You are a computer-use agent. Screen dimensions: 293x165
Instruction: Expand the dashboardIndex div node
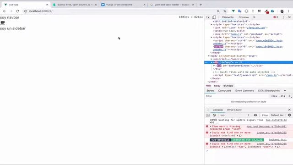pos(214,66)
